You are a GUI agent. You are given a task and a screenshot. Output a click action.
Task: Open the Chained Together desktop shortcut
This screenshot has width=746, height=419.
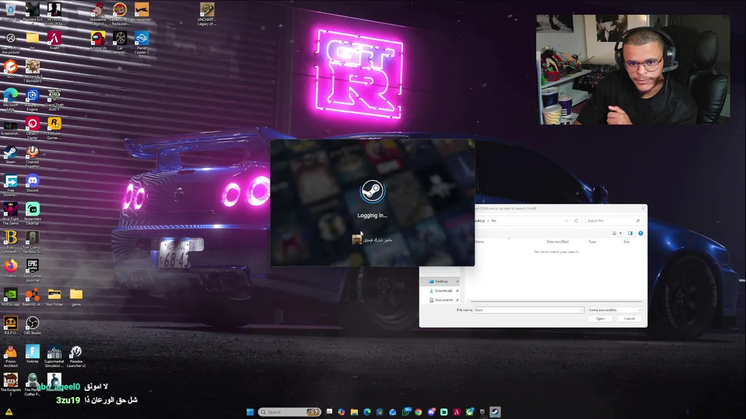[32, 157]
